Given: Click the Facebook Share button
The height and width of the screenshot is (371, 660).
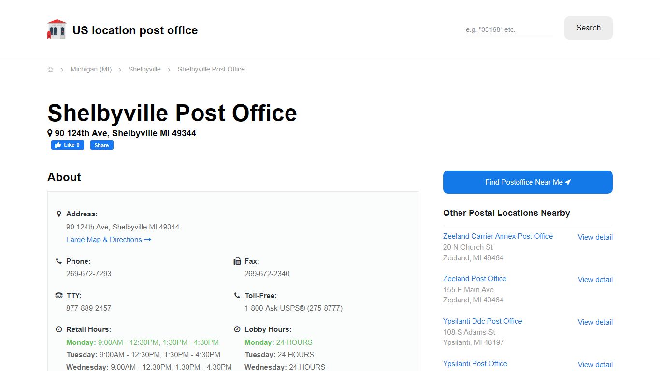Looking at the screenshot, I should (x=102, y=145).
